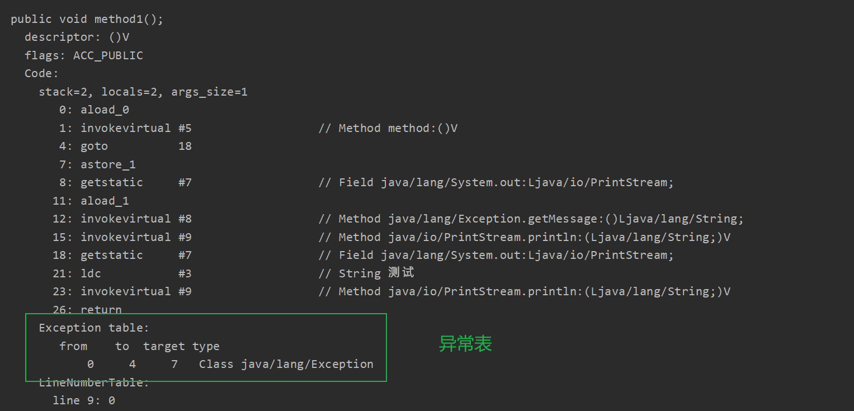Click the 'line 9: 0' entry
Screen dimensions: 854x411
[x=84, y=400]
